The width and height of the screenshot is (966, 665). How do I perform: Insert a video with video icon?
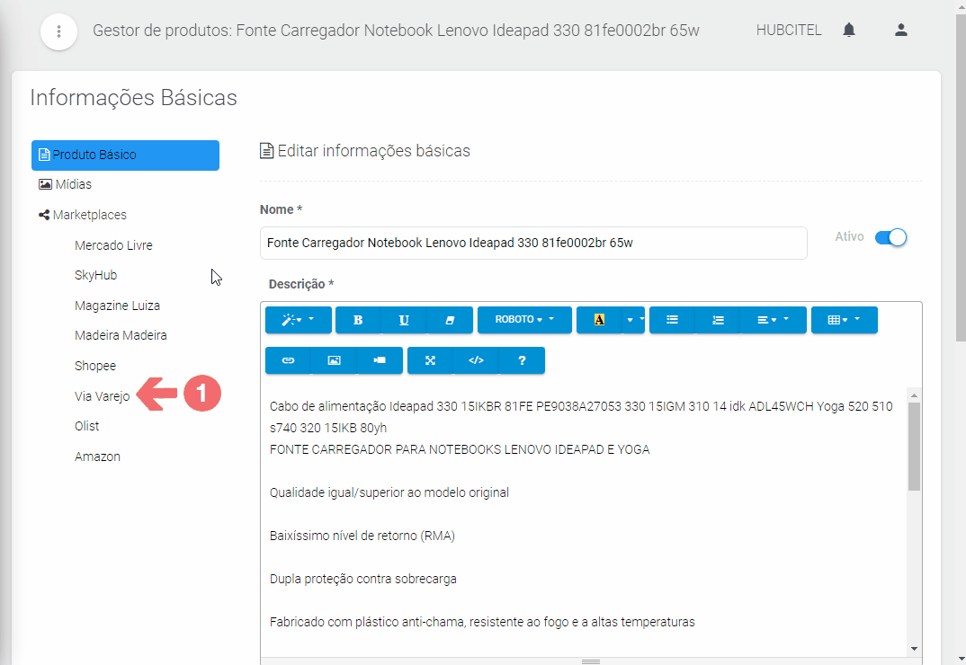(x=380, y=360)
